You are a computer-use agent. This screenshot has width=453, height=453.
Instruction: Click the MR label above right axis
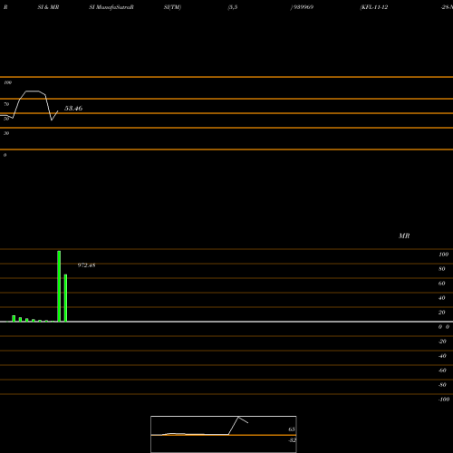404,236
